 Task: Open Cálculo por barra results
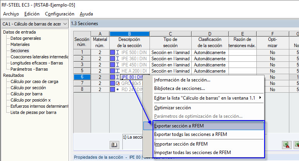point(26,94)
